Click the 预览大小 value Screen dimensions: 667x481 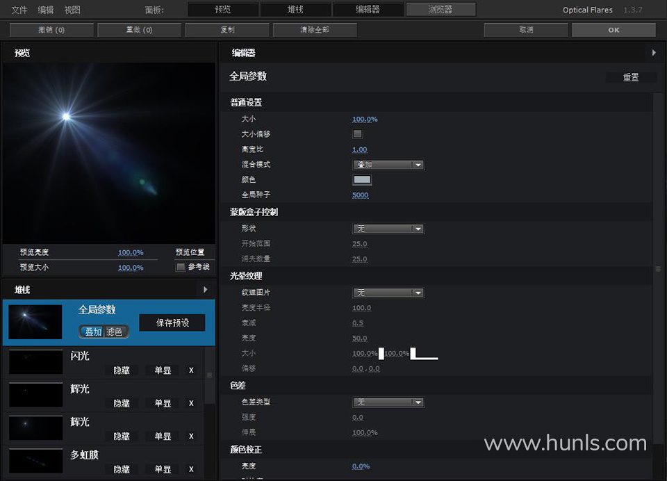(x=131, y=268)
